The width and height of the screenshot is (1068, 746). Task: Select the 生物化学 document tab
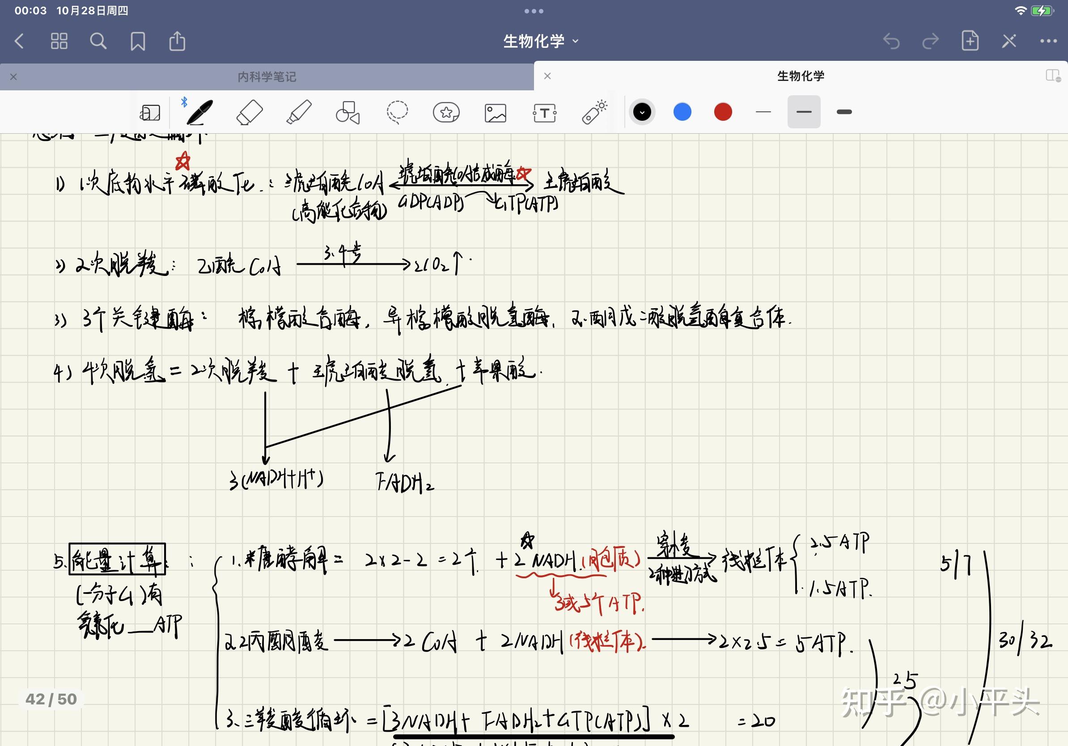pos(800,76)
